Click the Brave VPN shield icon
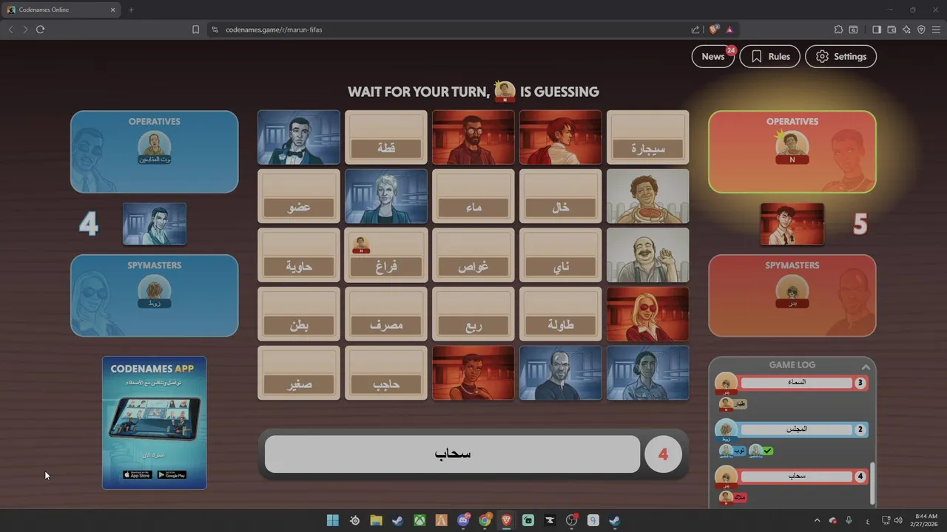947x532 pixels. tap(921, 30)
